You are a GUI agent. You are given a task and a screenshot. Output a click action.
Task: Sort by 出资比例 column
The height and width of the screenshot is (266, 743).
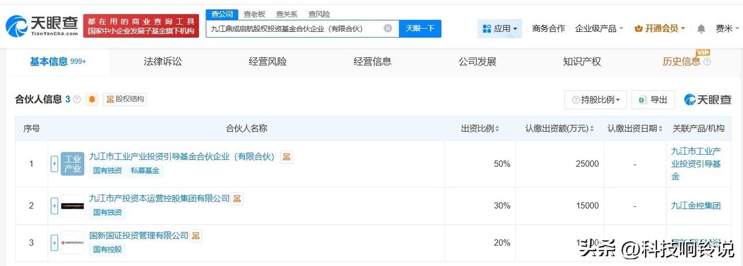pos(480,129)
